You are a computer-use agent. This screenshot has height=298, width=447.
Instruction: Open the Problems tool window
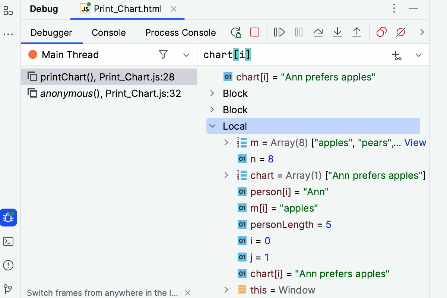[8, 265]
